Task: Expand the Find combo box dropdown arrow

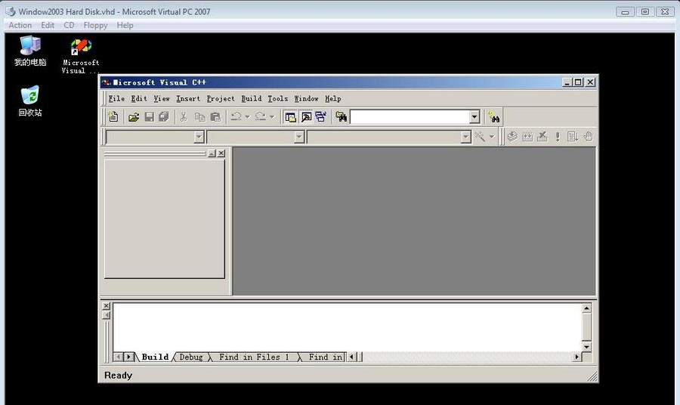Action: point(474,116)
